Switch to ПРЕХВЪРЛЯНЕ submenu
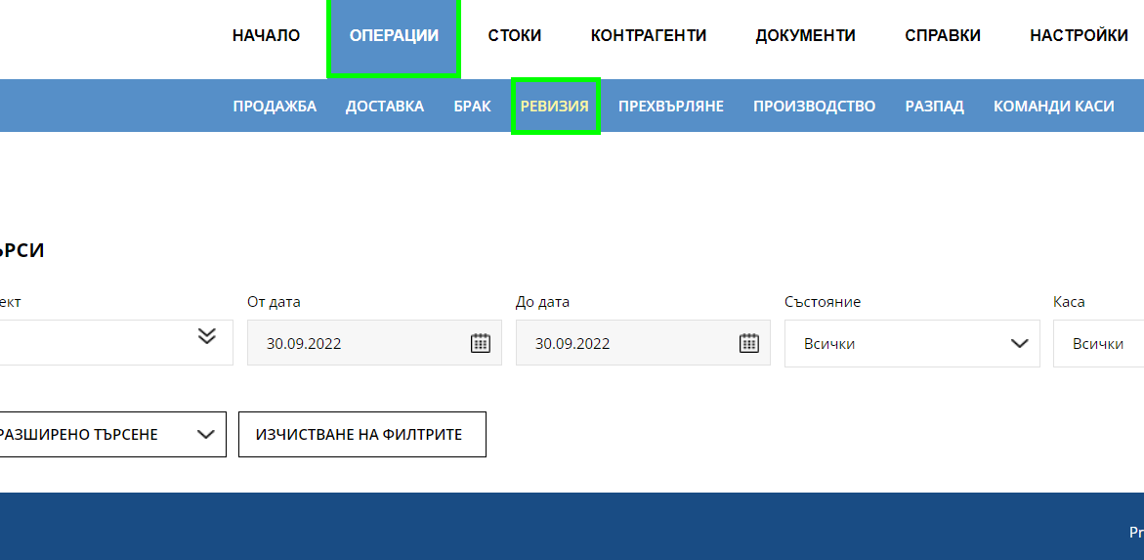1144x560 pixels. pos(671,107)
